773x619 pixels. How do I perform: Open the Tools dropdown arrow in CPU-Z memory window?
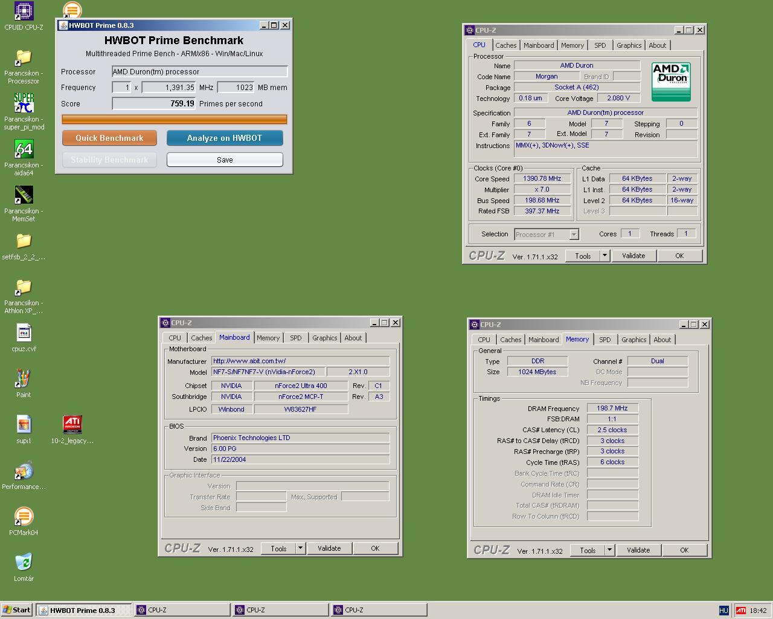pyautogui.click(x=609, y=550)
